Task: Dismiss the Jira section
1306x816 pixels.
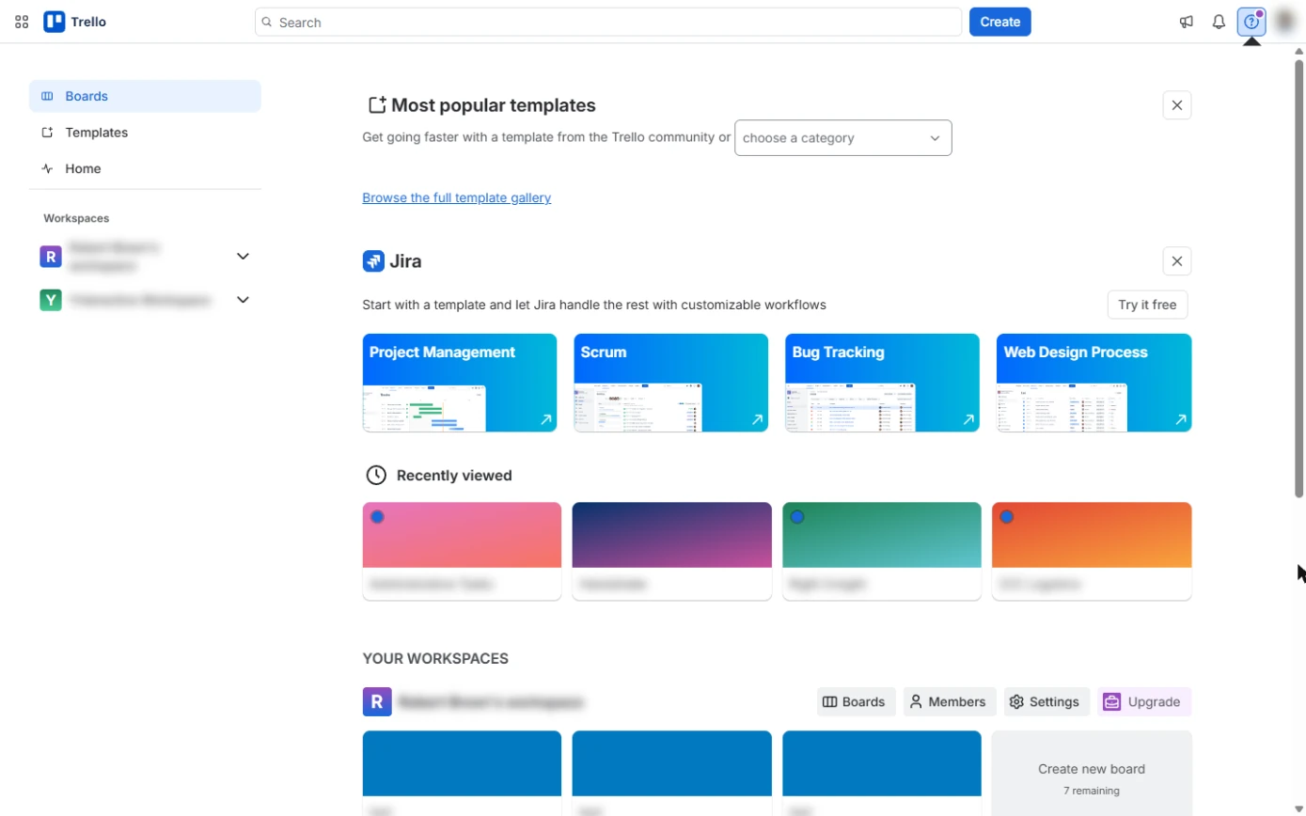Action: point(1177,261)
